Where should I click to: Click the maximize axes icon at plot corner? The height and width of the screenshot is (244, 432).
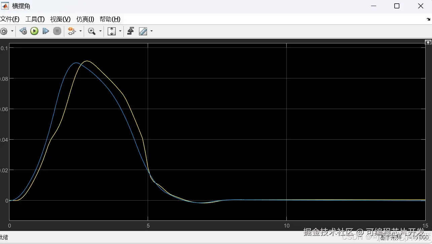tap(428, 42)
